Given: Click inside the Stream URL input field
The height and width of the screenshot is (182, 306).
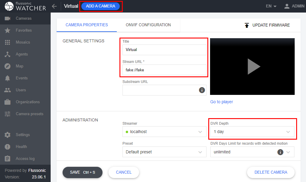Looking at the screenshot, I should click(164, 70).
